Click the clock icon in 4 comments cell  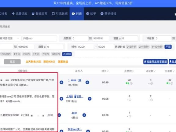pos(152,83)
